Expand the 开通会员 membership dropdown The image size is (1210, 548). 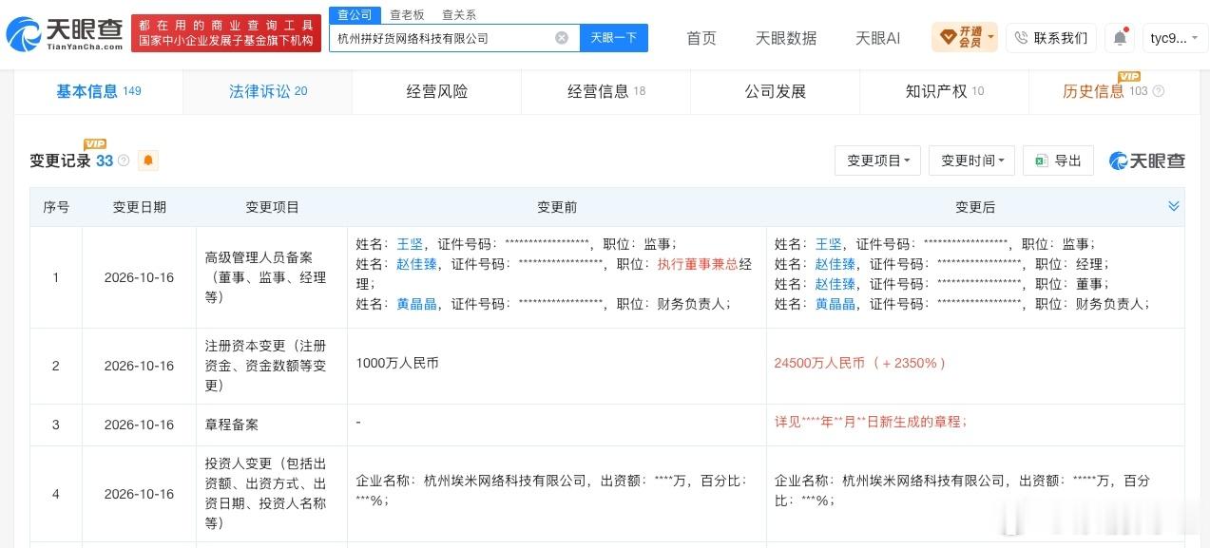click(965, 38)
